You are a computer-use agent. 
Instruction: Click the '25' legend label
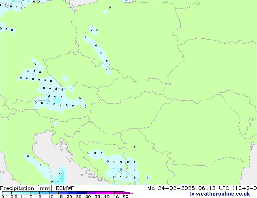(x=79, y=196)
